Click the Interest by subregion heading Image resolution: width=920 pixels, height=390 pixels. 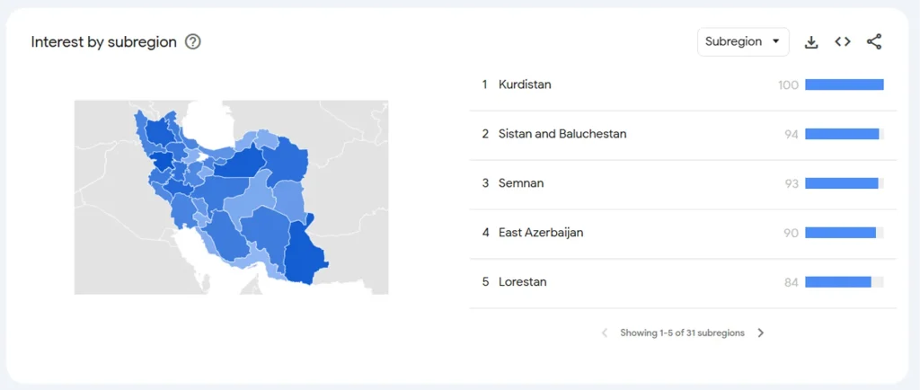(104, 42)
